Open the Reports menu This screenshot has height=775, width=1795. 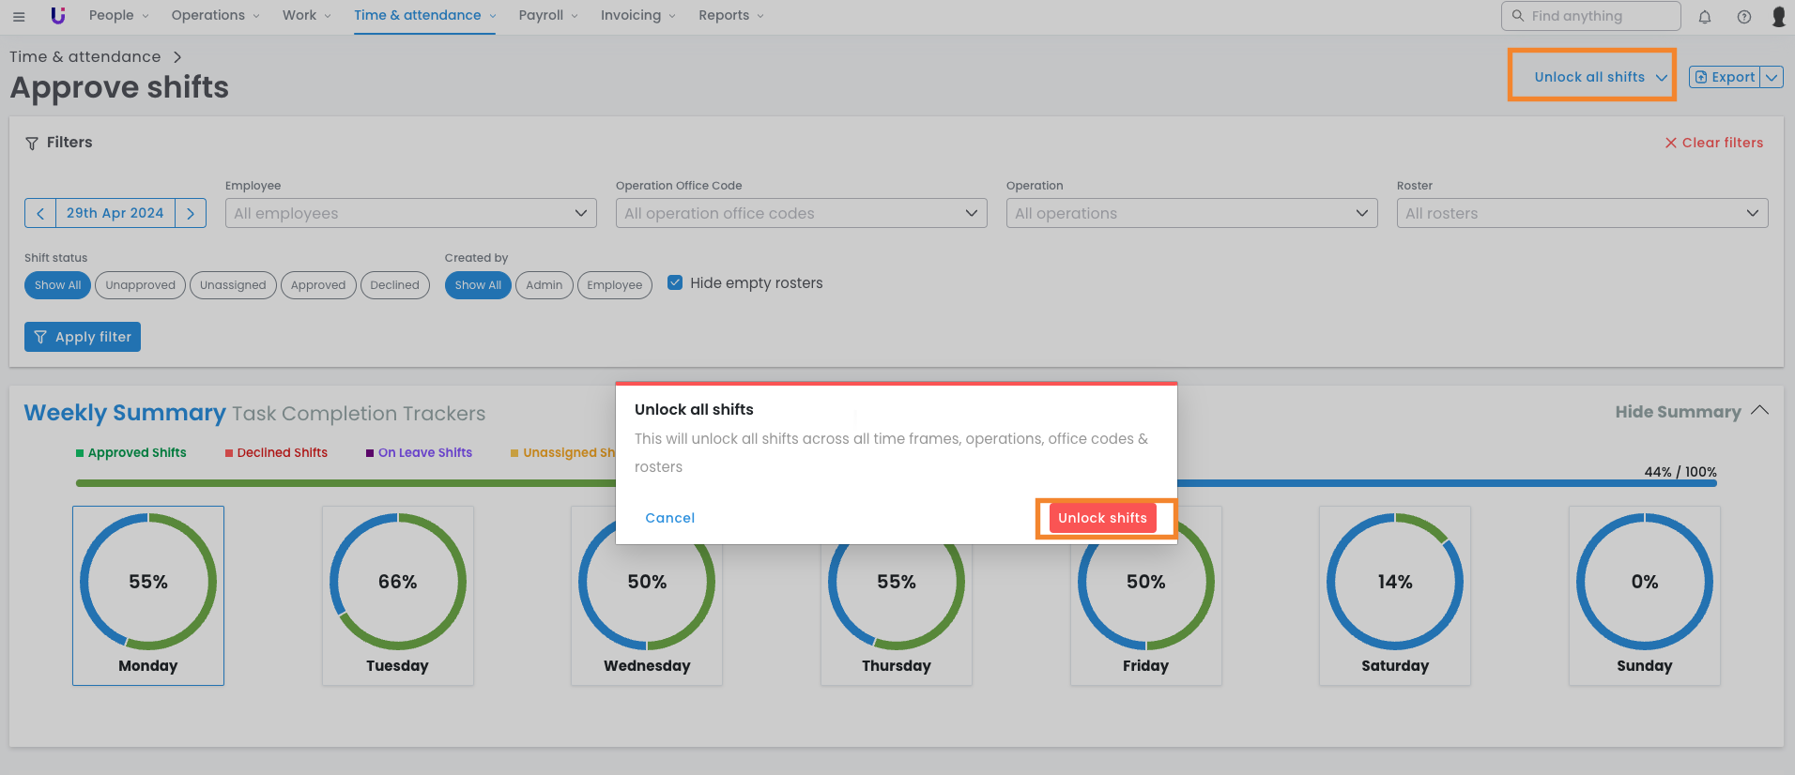[730, 16]
